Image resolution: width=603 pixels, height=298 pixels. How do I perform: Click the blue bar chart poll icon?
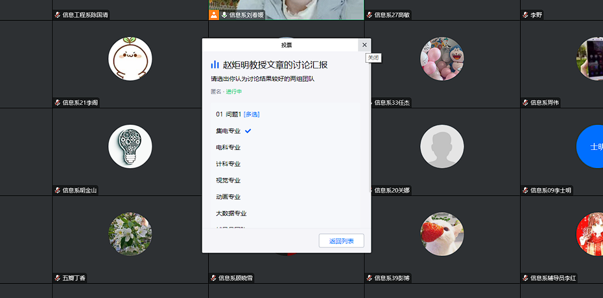(x=215, y=65)
